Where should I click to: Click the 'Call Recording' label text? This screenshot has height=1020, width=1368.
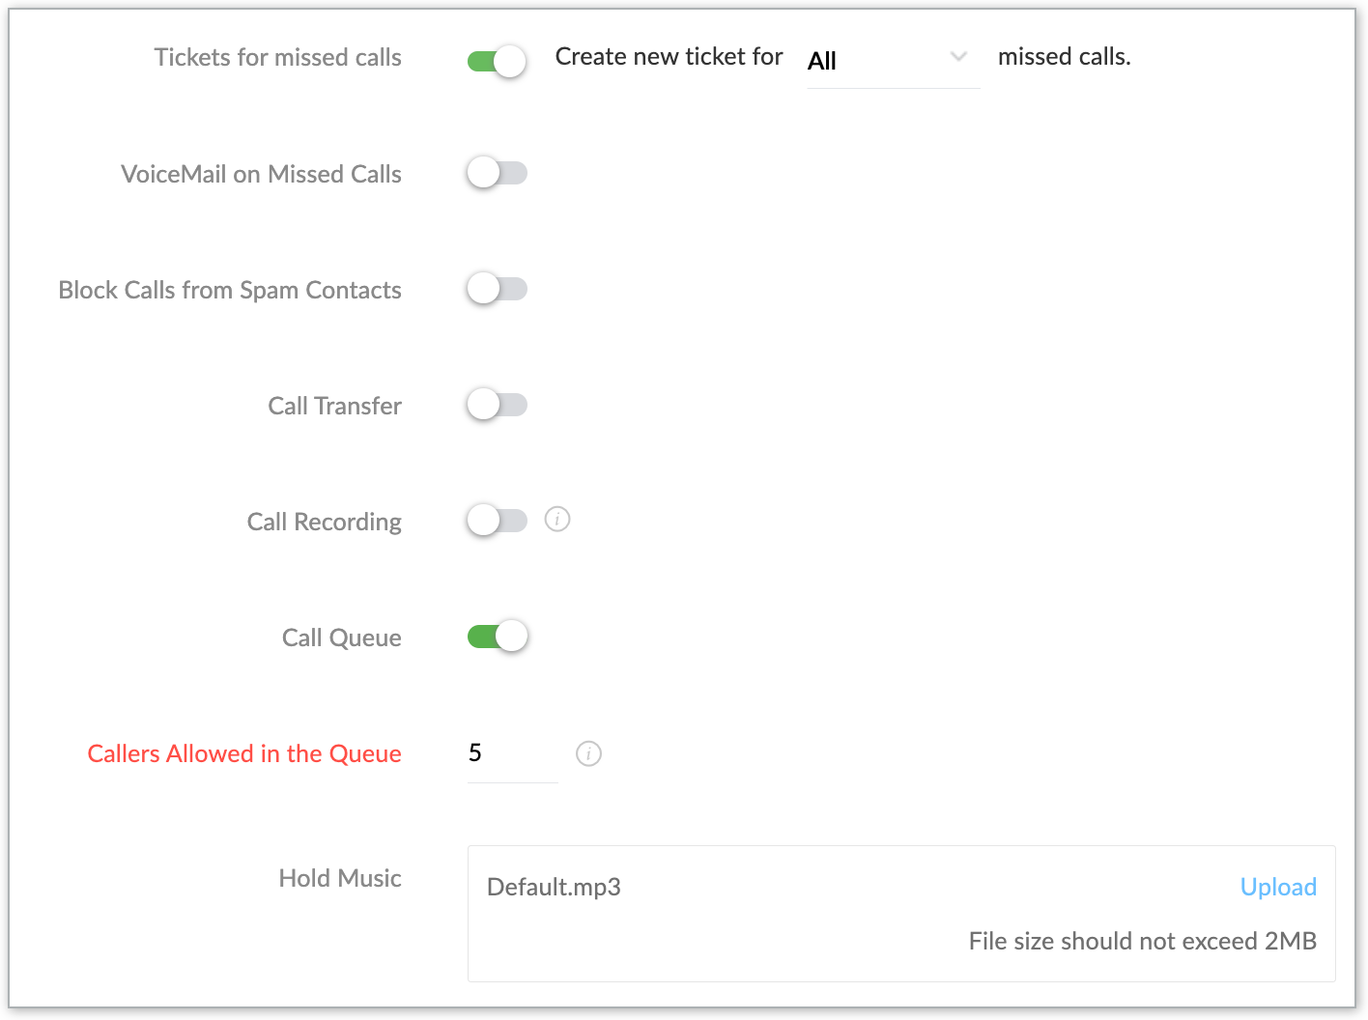324,522
